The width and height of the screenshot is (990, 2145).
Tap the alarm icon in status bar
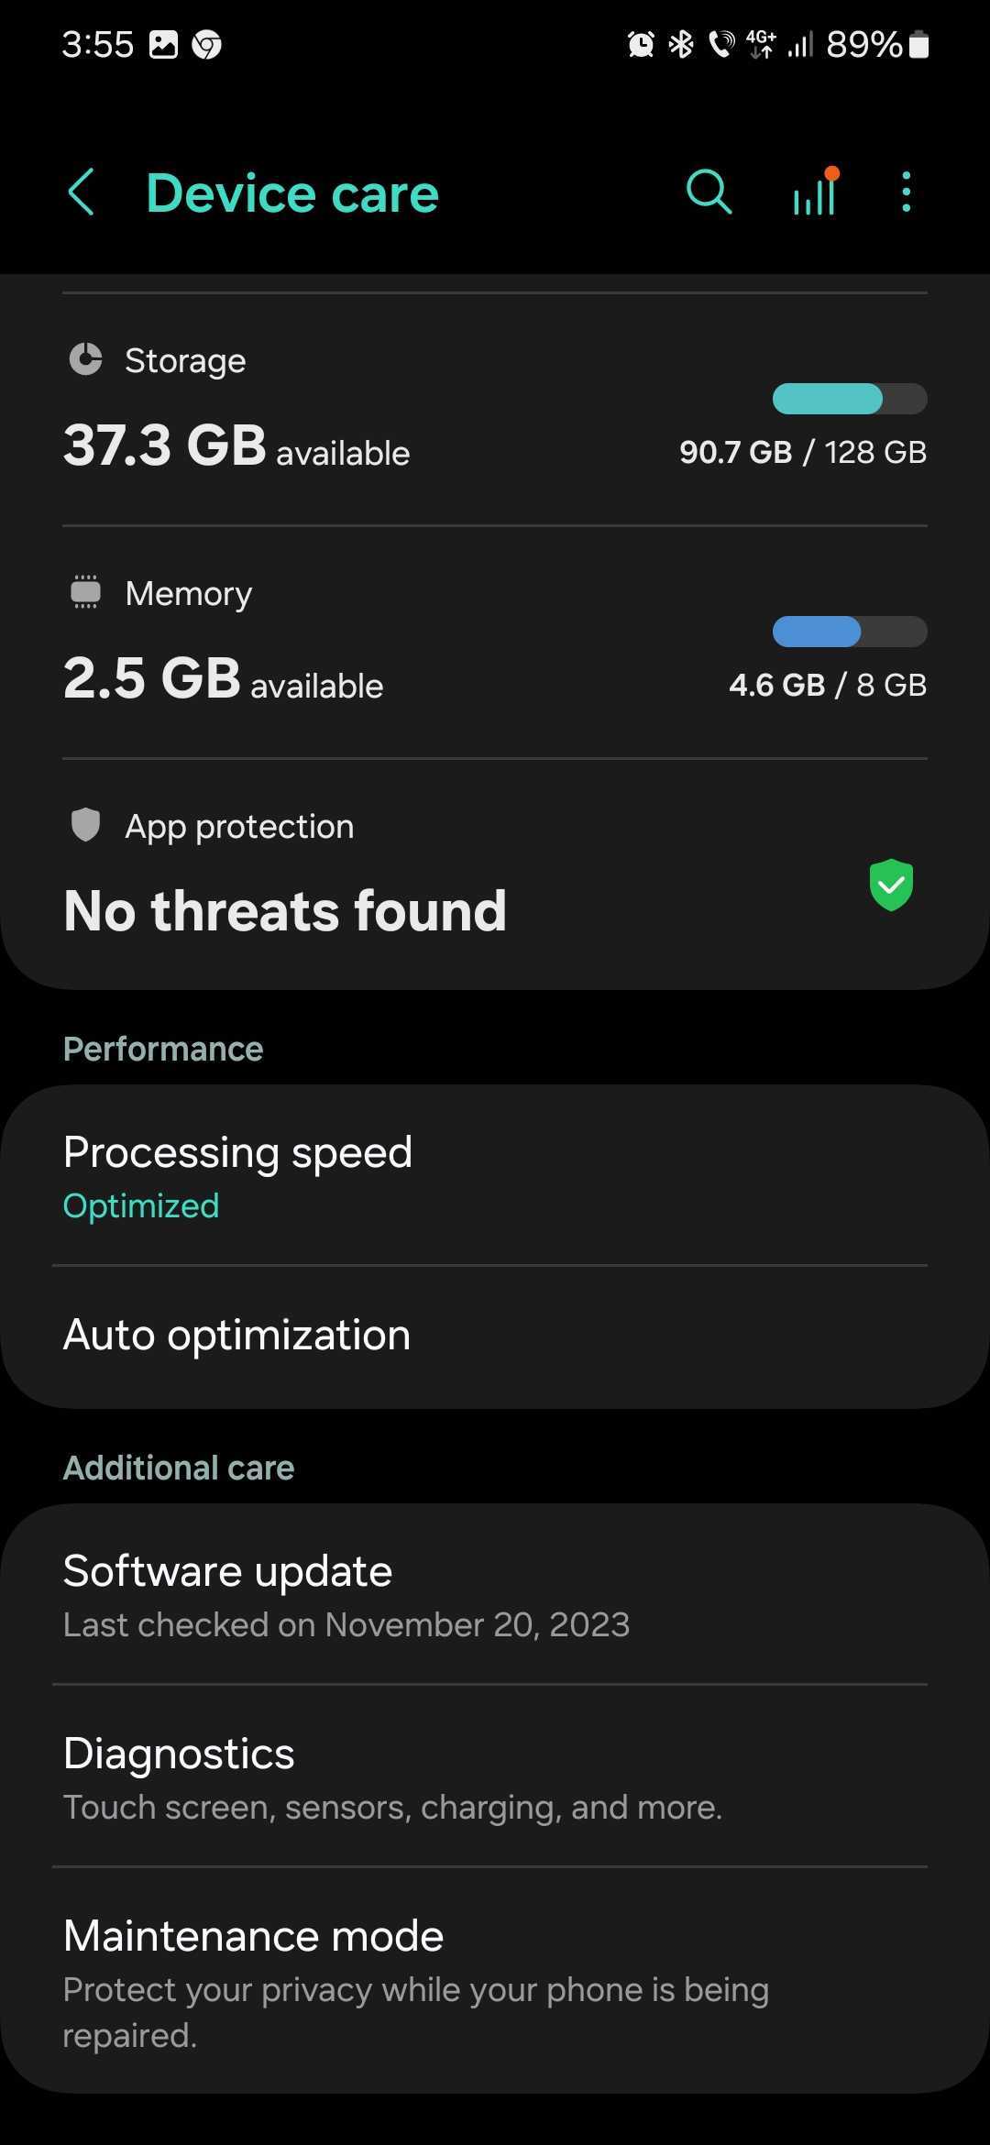(641, 44)
